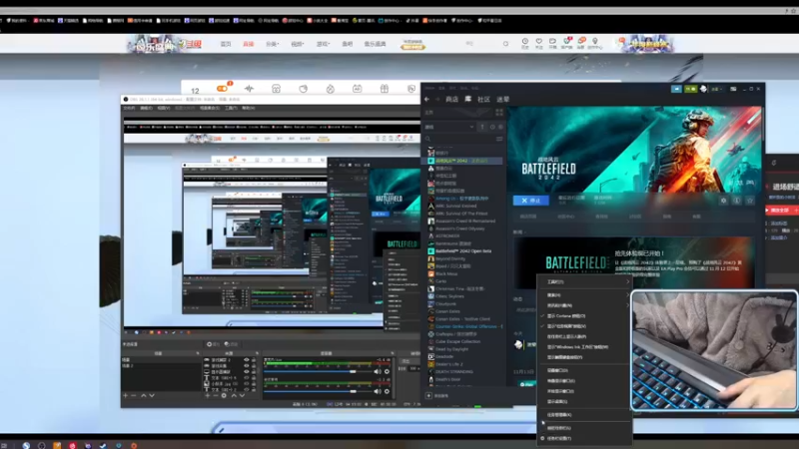Open Steam 社区 Community section
799x449 pixels.
point(483,99)
